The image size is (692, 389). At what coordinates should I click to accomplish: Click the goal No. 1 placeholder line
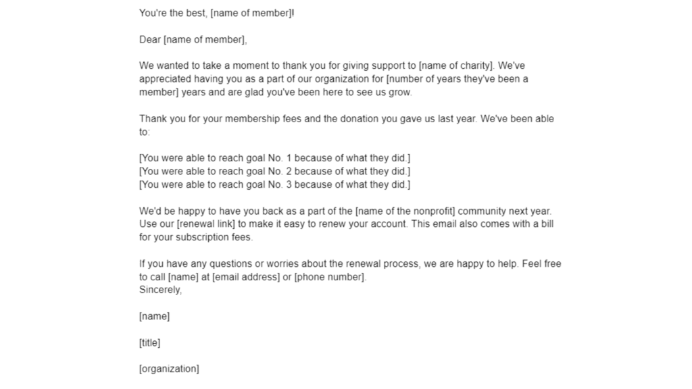tap(274, 158)
